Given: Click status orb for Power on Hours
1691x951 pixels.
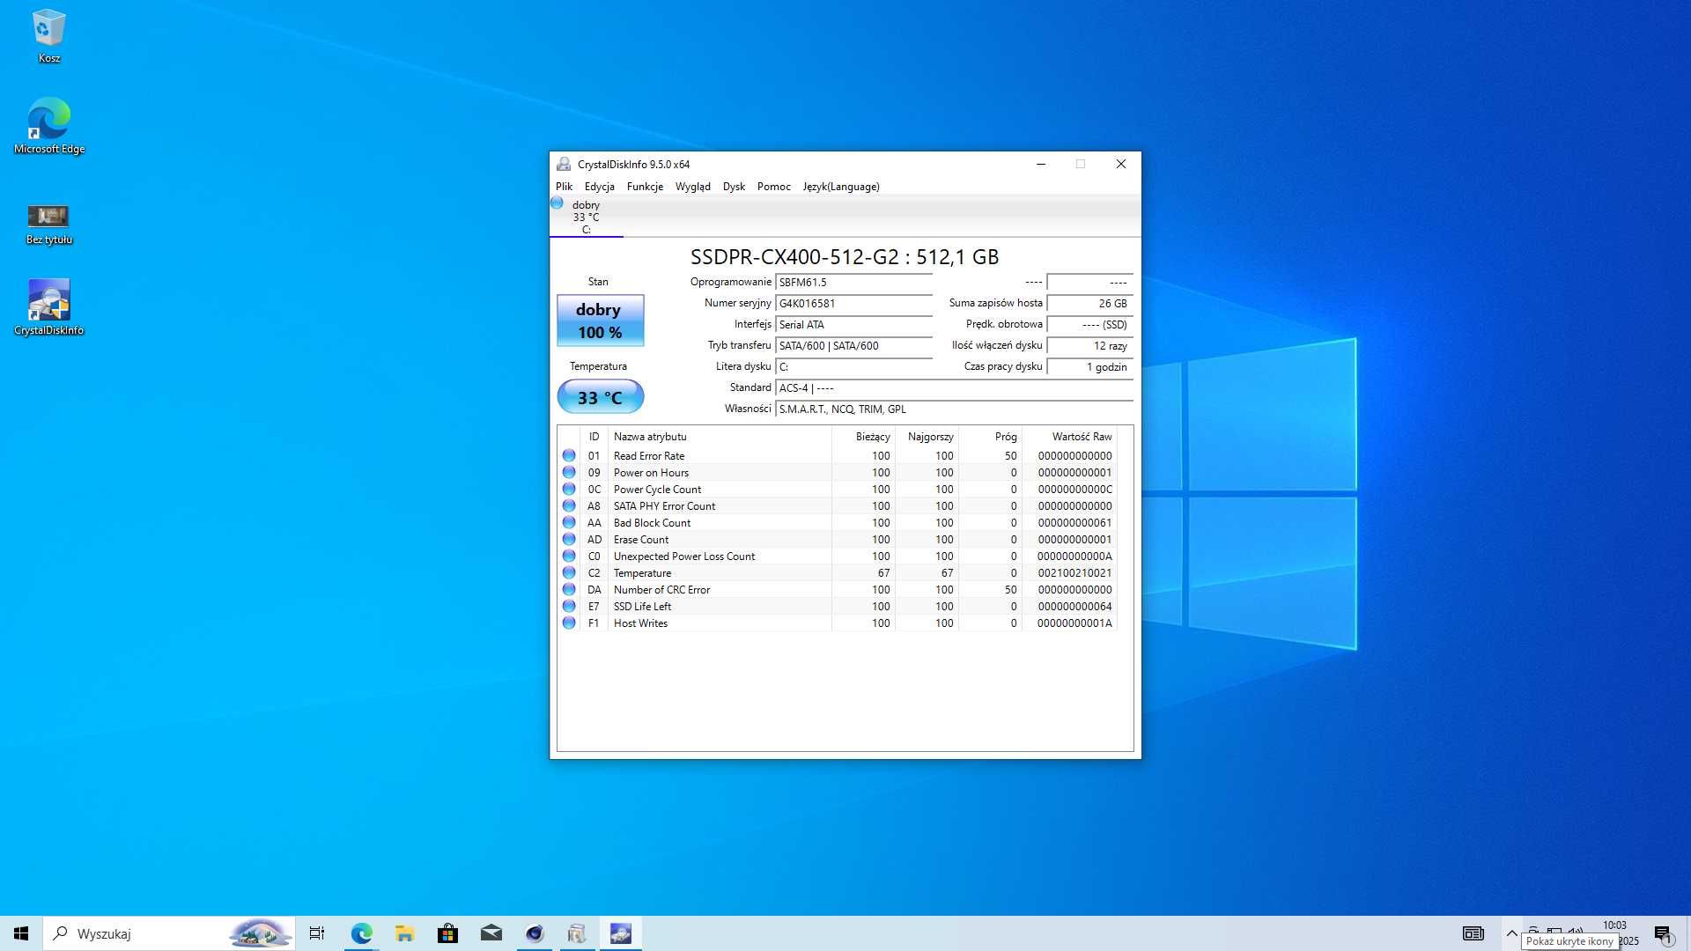Looking at the screenshot, I should [569, 472].
